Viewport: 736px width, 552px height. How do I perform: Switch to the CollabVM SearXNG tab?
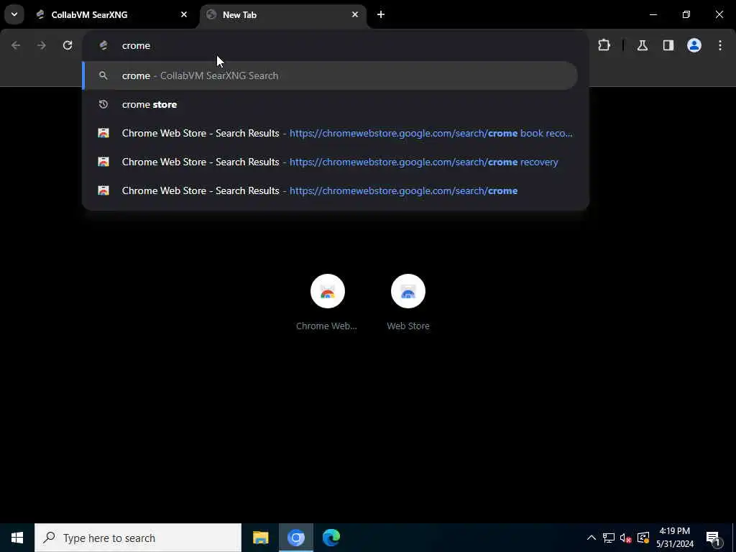111,14
